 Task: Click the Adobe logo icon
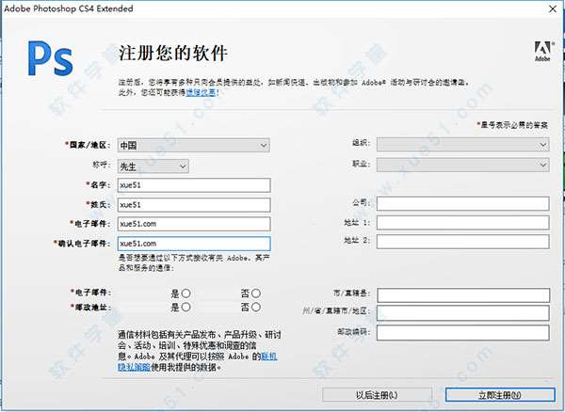542,52
